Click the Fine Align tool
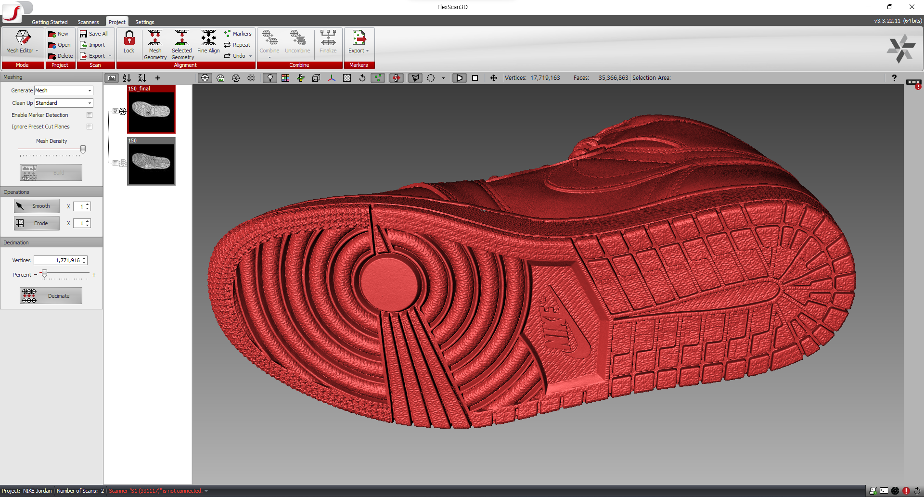This screenshot has width=924, height=497. [x=208, y=42]
